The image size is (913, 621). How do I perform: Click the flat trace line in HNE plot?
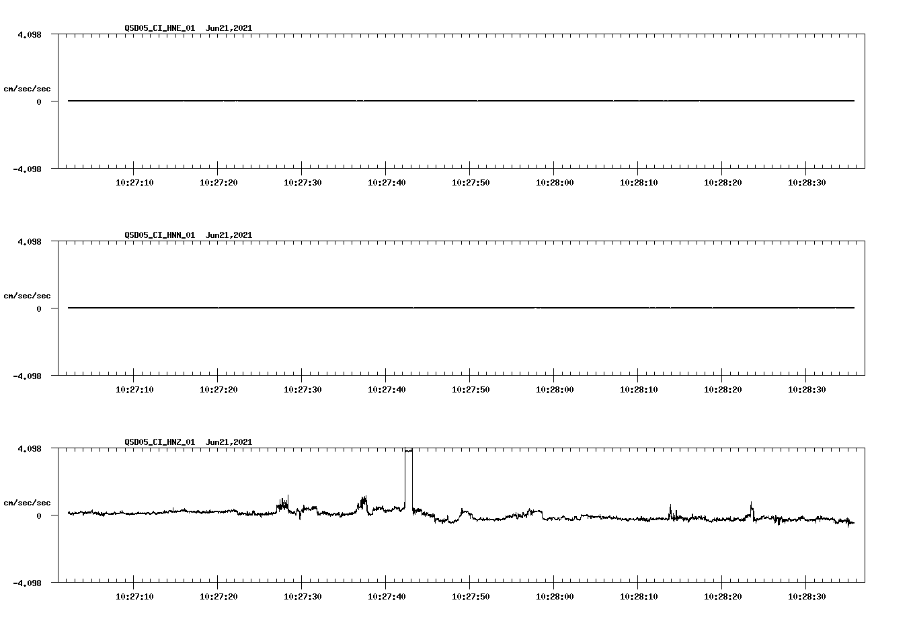point(461,101)
